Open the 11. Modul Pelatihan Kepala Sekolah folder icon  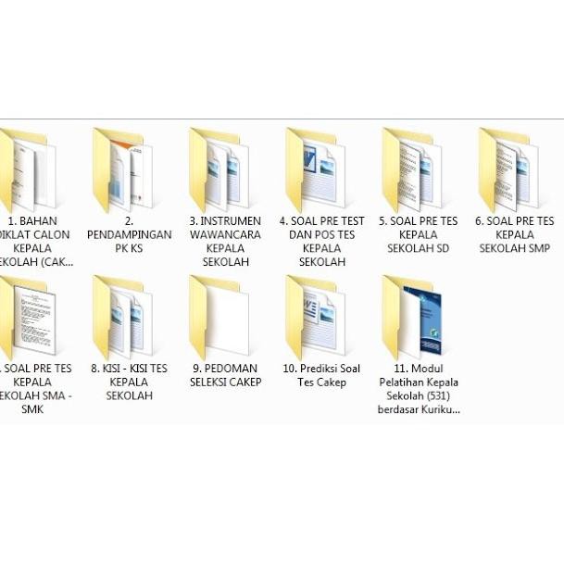412,318
